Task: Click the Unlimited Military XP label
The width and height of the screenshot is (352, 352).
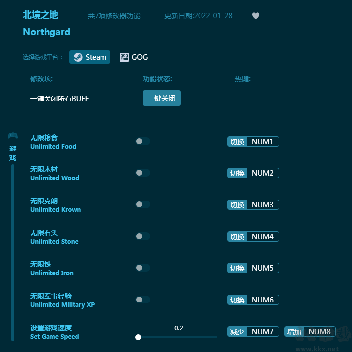Action: tap(62, 305)
